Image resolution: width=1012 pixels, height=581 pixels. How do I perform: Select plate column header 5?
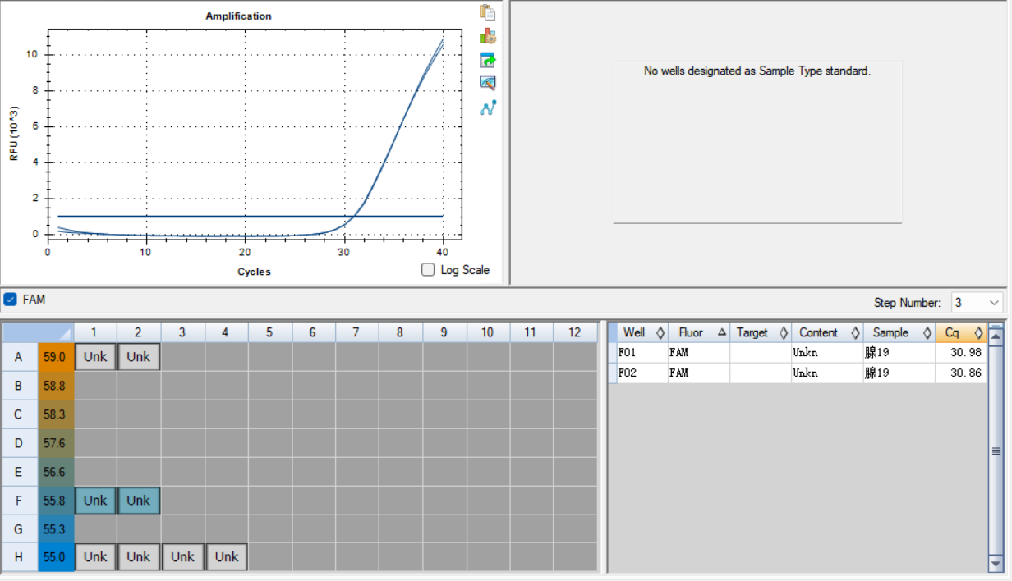coord(269,332)
